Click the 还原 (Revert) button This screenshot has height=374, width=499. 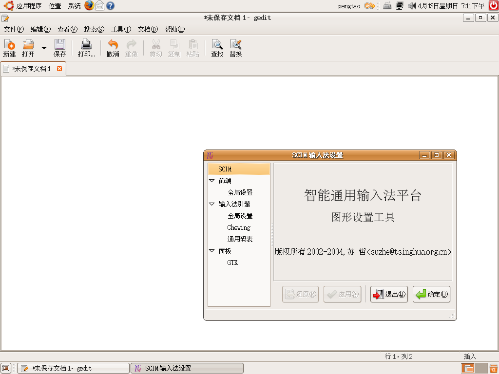pos(300,294)
